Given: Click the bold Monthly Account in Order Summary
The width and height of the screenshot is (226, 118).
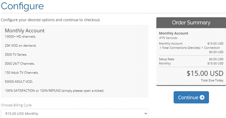Looking at the screenshot, I should click(x=174, y=33).
